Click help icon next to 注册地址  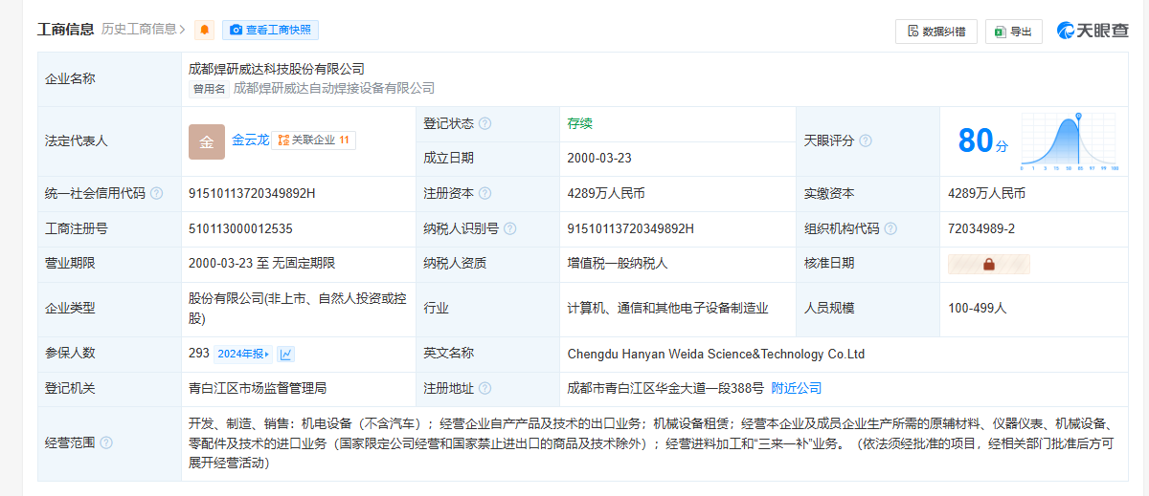click(x=485, y=389)
